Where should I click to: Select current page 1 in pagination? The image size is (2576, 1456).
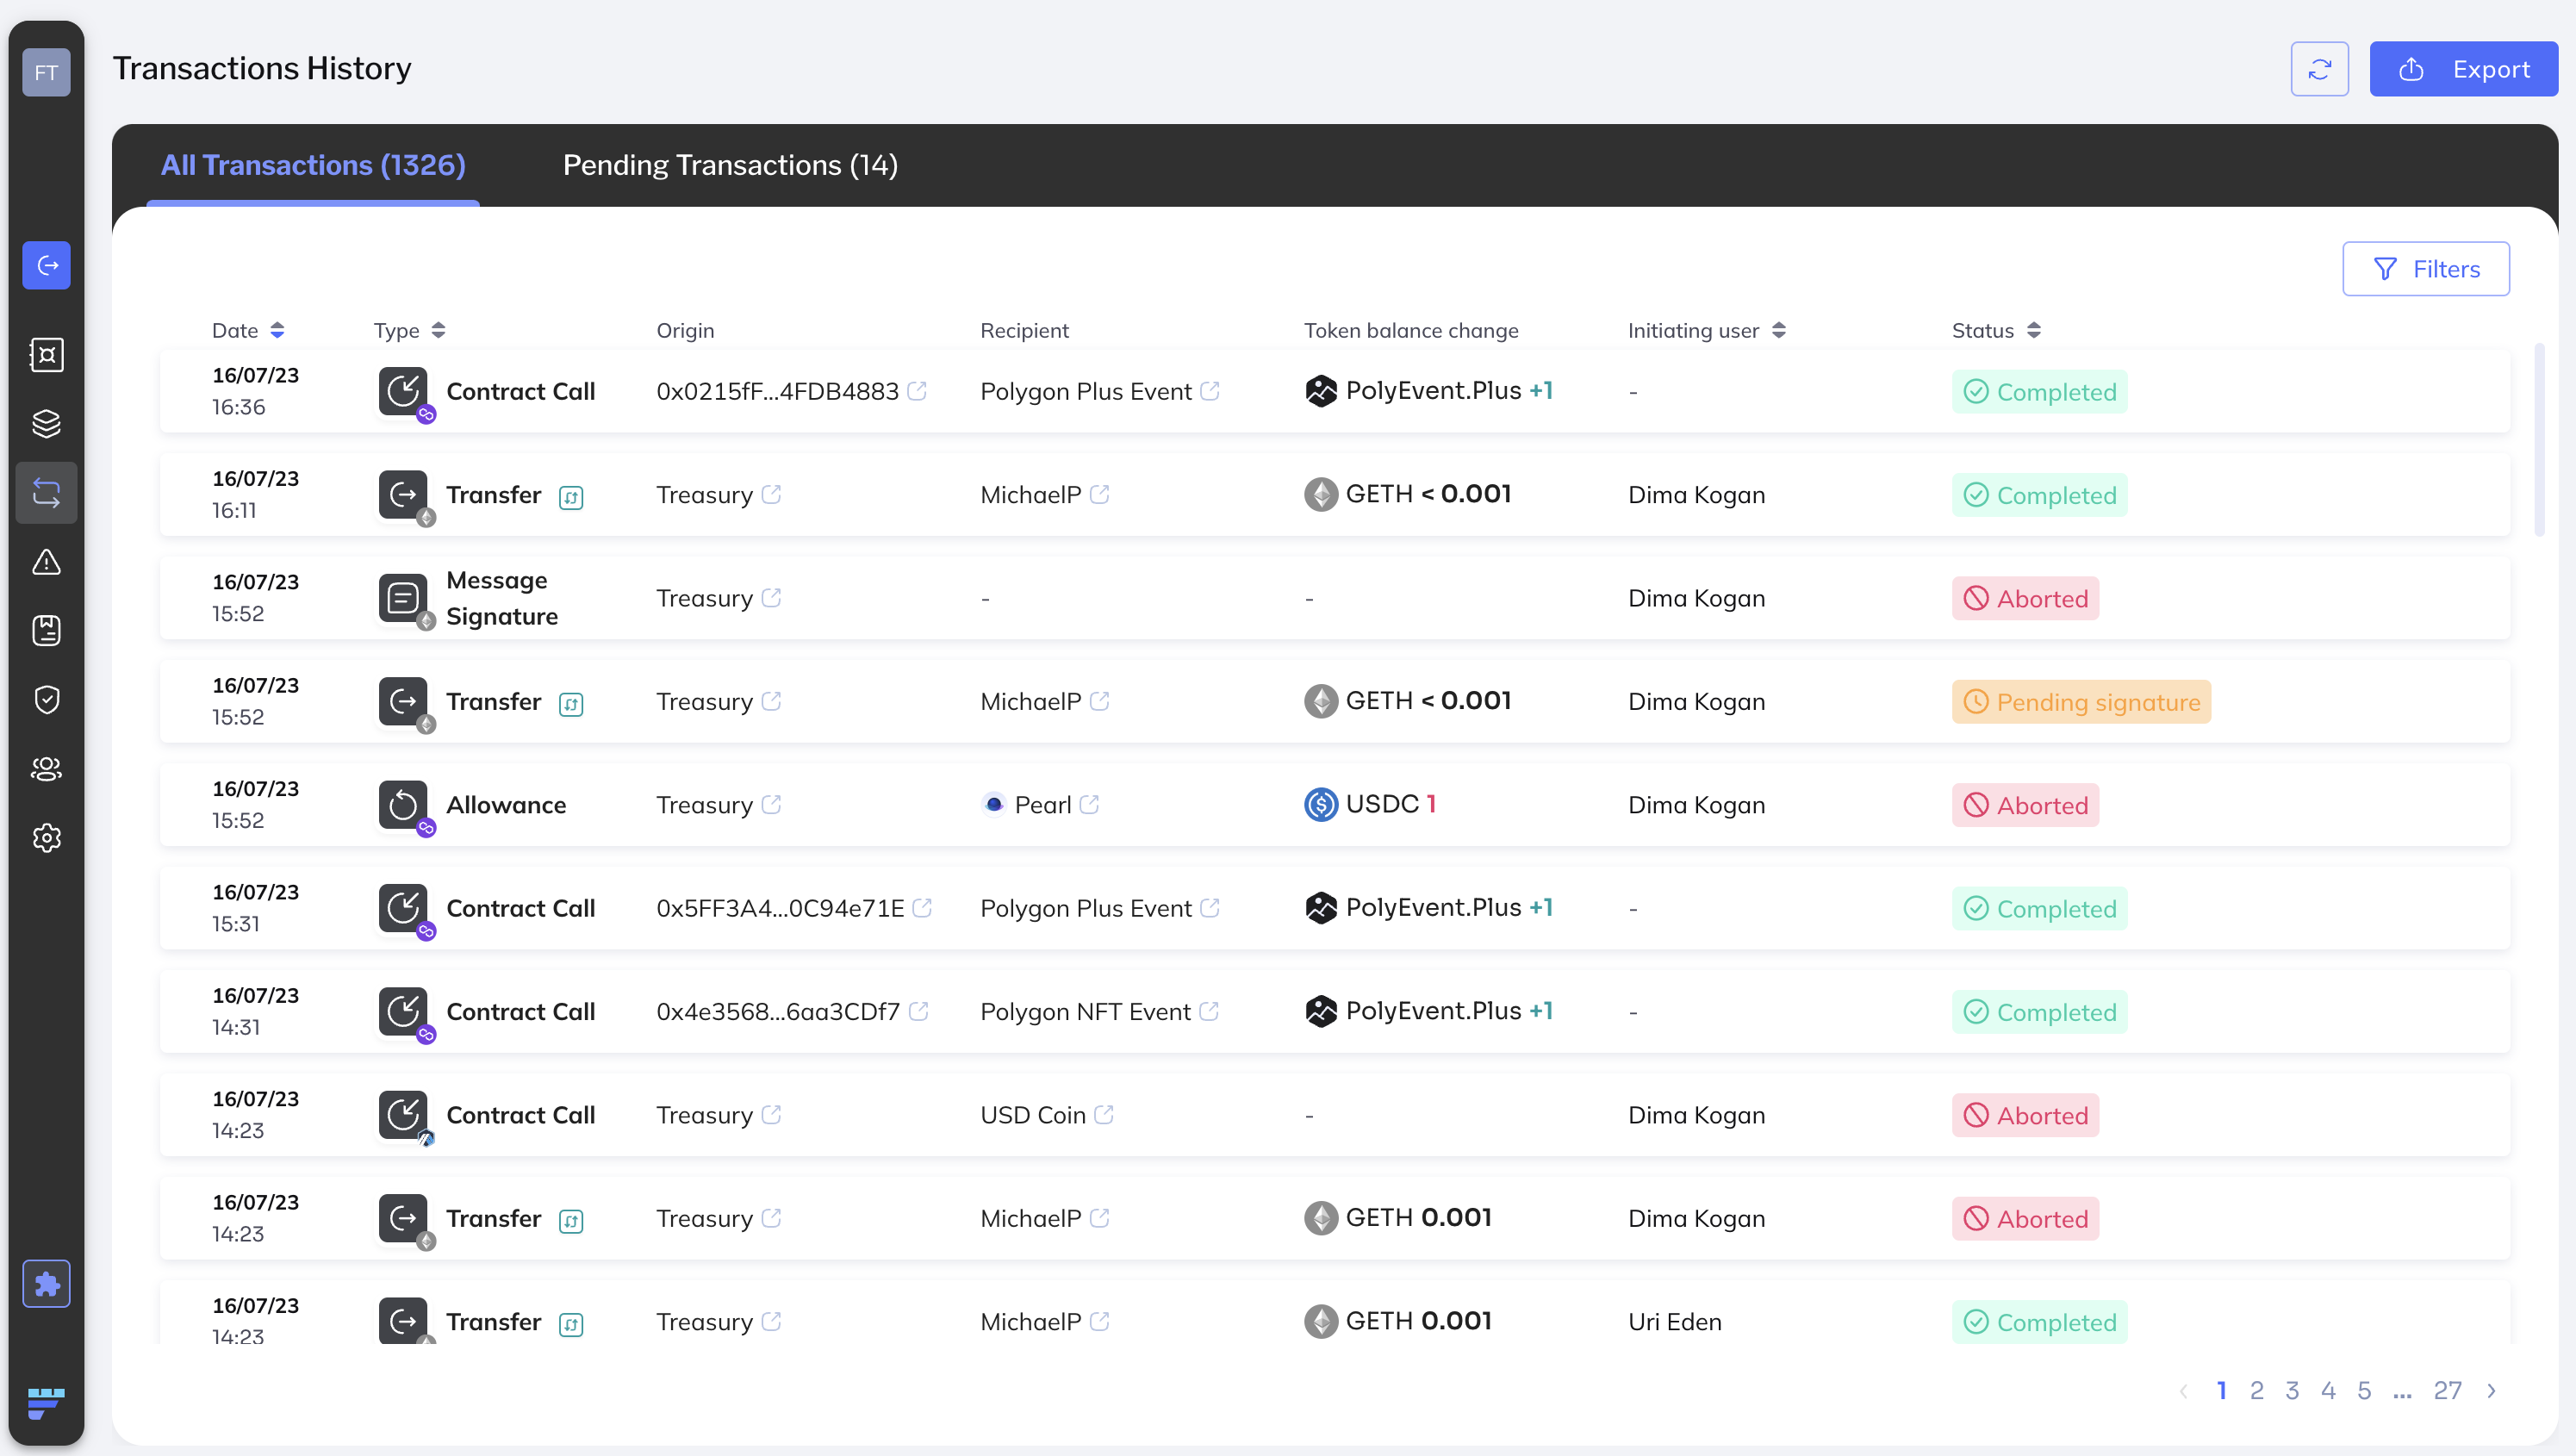tap(2221, 1391)
